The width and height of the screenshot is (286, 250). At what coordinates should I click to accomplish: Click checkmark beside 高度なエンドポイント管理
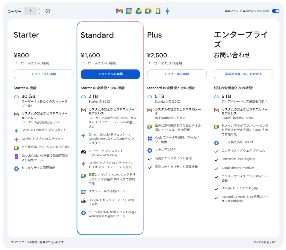(150, 159)
